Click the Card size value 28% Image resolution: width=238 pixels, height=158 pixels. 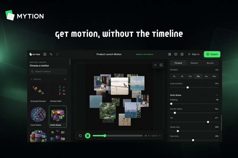pyautogui.click(x=217, y=136)
